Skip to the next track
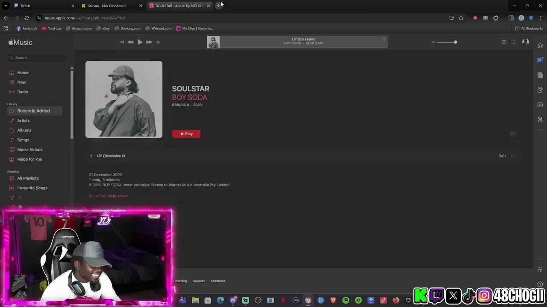547x307 pixels. click(x=149, y=42)
